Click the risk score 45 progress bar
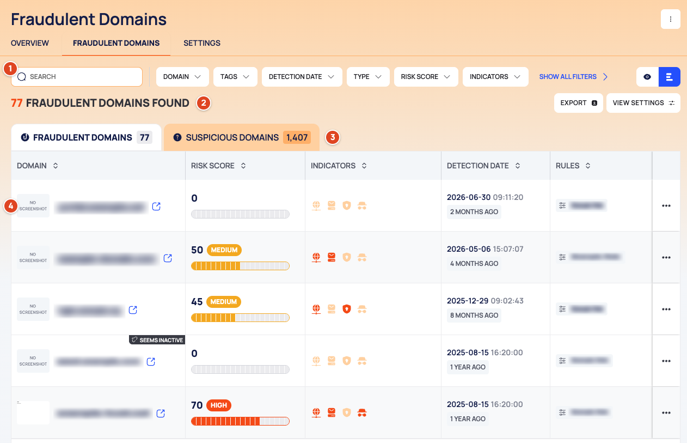Image resolution: width=687 pixels, height=443 pixels. (240, 318)
